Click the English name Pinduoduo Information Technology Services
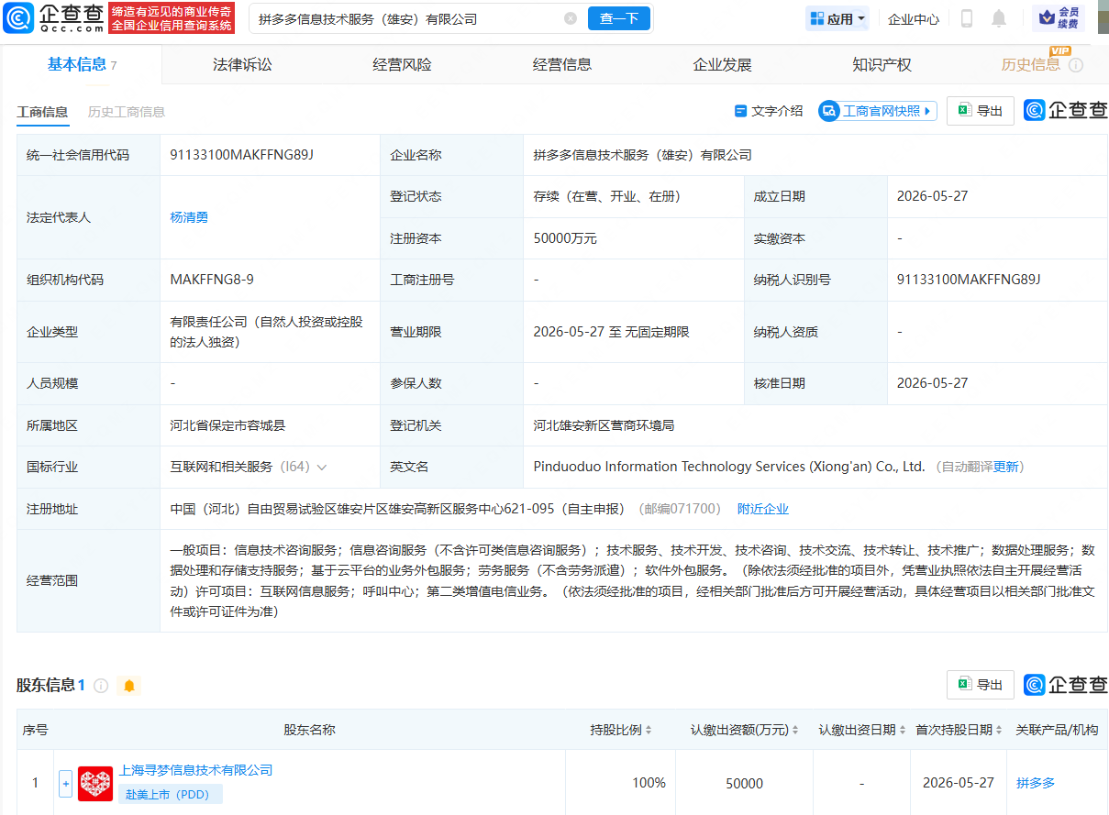1109x815 pixels. pos(729,467)
